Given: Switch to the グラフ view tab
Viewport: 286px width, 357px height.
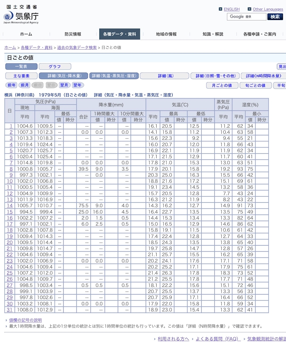Looking at the screenshot, I should [x=55, y=67].
